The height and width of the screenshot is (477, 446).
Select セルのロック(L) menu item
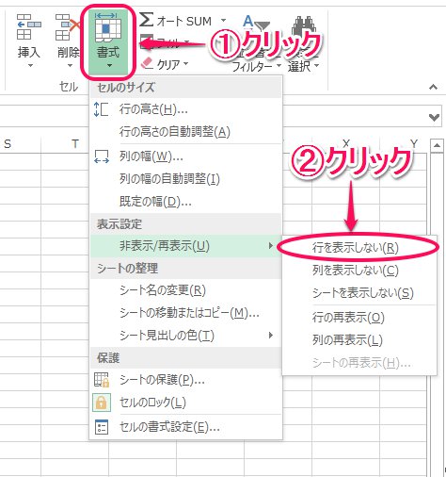coord(186,403)
